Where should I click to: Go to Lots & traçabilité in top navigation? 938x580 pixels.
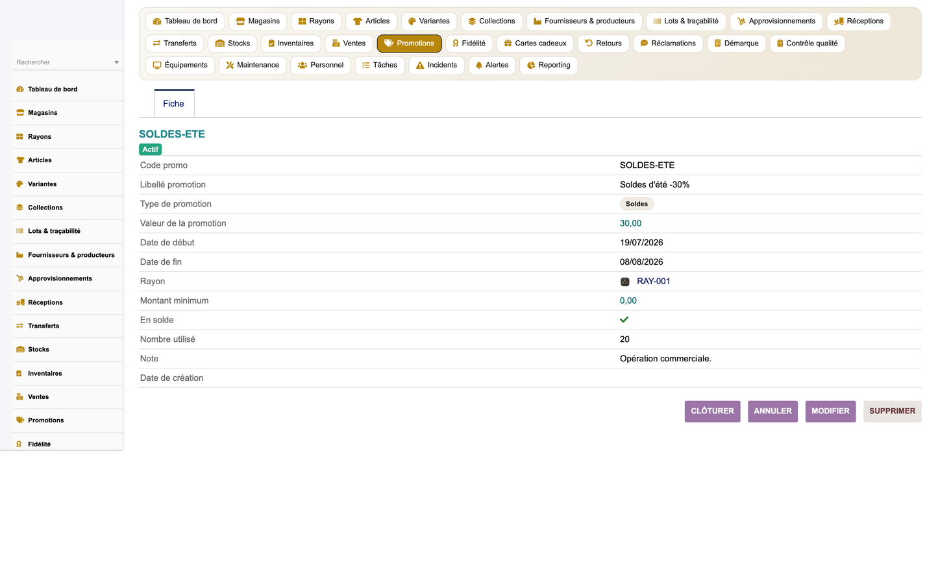click(686, 21)
